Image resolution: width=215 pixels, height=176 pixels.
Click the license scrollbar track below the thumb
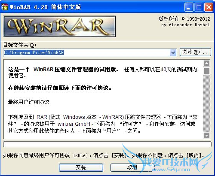pyautogui.click(x=206, y=103)
